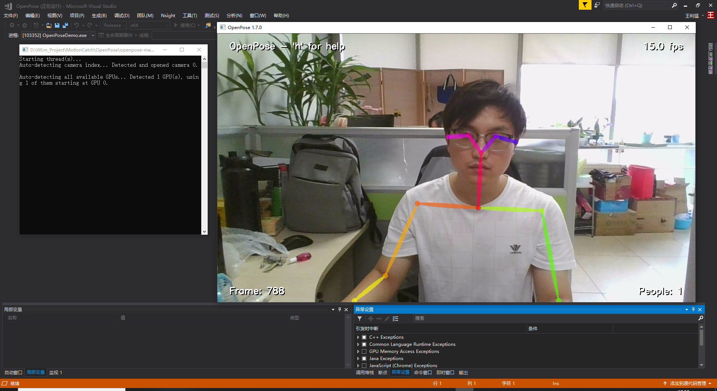Screen dimensions: 717x391
Task: Click the add (plus) icon in Exception Settings
Action: (371, 319)
